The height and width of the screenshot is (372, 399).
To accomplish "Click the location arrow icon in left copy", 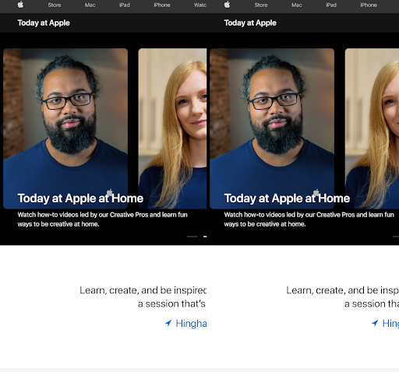I will (168, 323).
